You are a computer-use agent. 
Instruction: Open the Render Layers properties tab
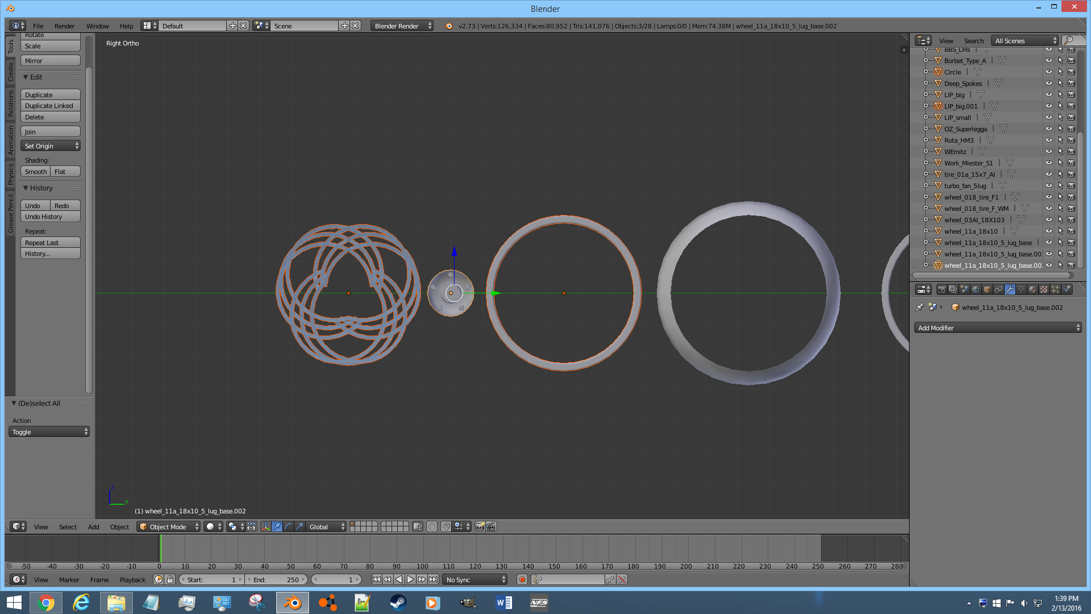click(x=953, y=289)
